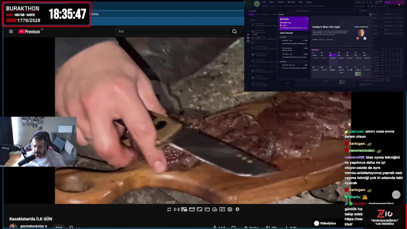Open Kadro menu in Football Manager
Screen dimensions: 407x229
coord(272,2)
